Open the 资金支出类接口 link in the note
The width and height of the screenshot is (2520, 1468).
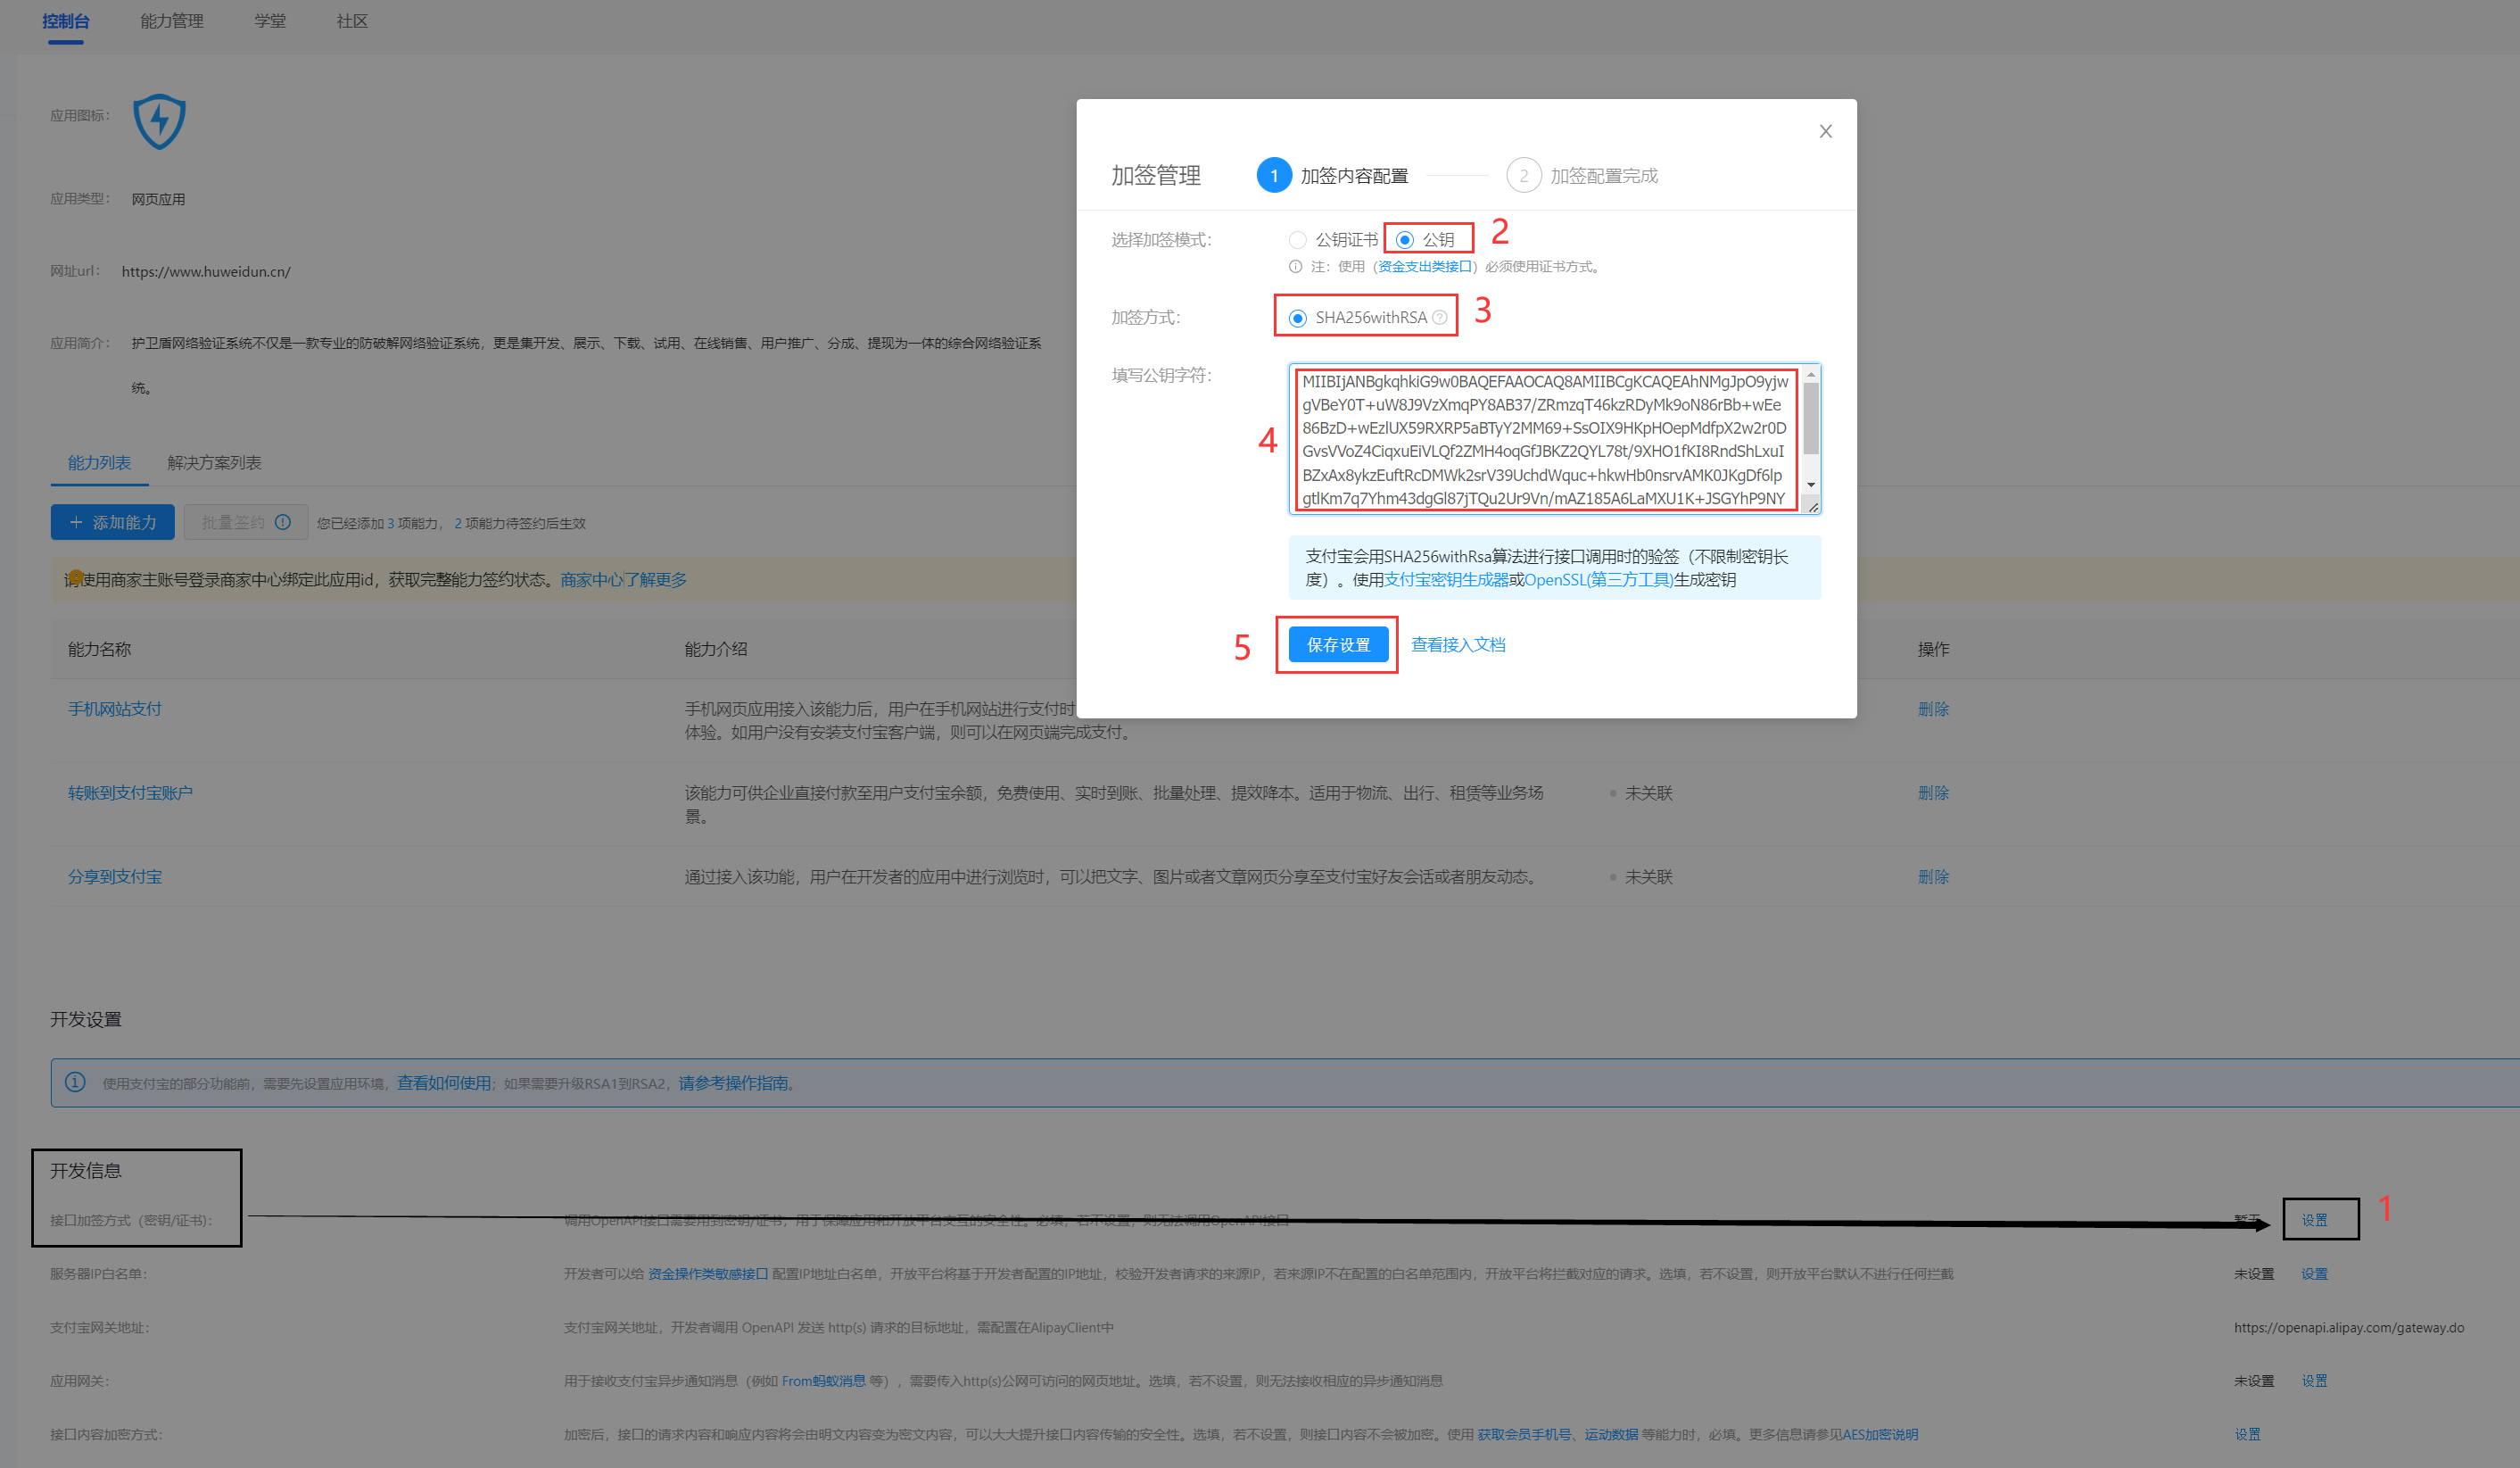coord(1425,266)
